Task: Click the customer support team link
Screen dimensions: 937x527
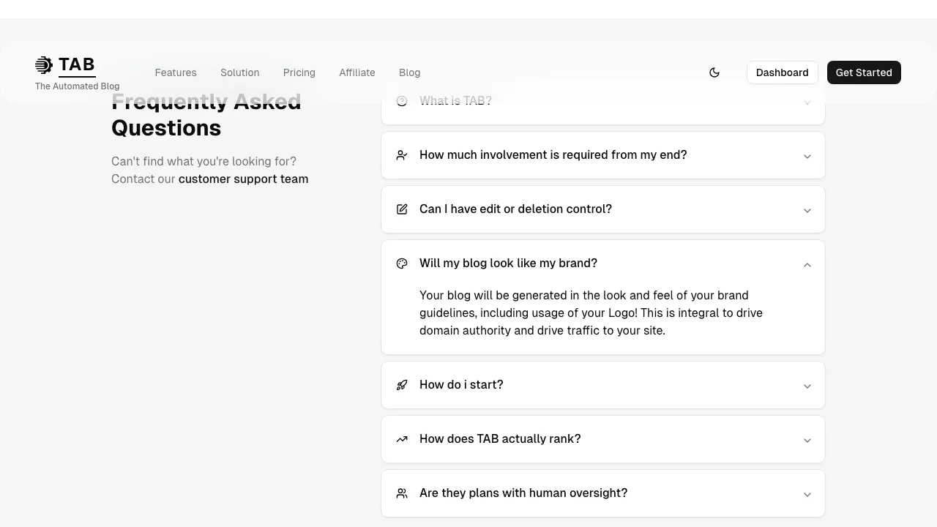Action: [243, 179]
